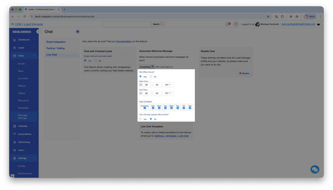Collapse the Inbox sidebar chevron
333x190 pixels.
34,56
